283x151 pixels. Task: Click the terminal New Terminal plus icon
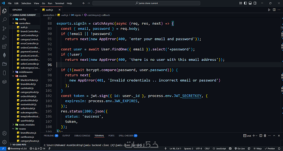(x=253, y=136)
